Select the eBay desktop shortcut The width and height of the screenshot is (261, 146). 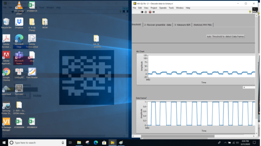click(32, 57)
